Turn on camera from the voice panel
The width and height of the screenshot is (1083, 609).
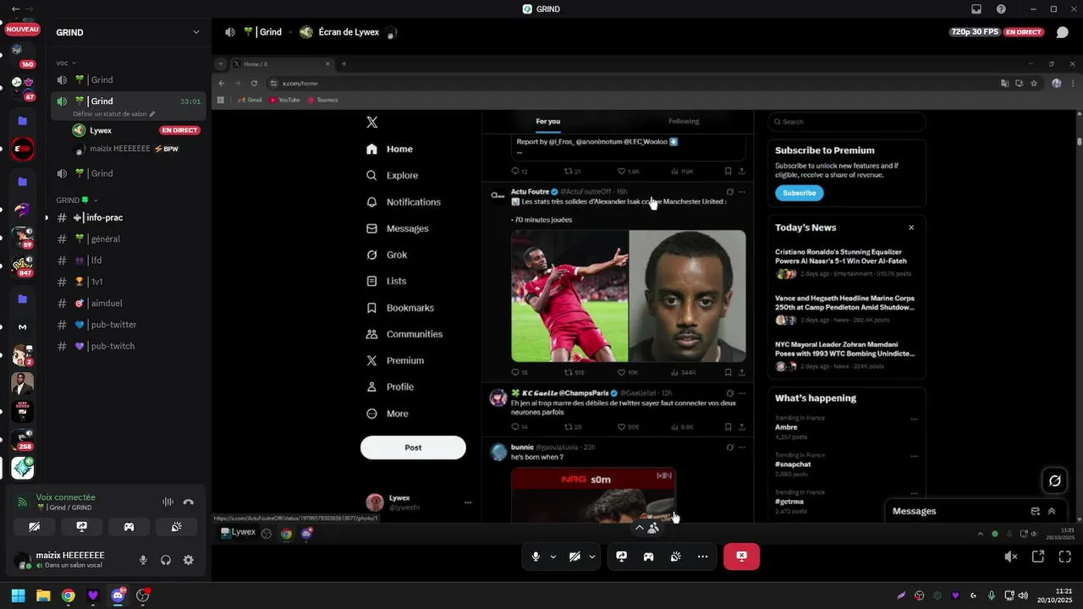point(34,526)
